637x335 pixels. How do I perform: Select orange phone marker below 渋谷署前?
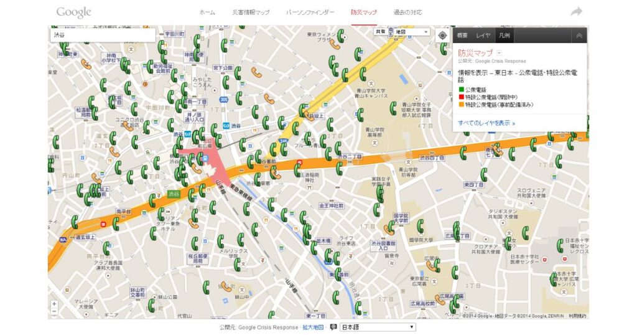[x=276, y=174]
